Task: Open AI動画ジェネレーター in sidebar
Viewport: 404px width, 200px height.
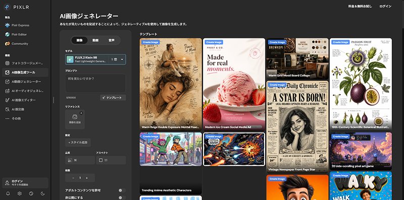Action: tap(25, 82)
